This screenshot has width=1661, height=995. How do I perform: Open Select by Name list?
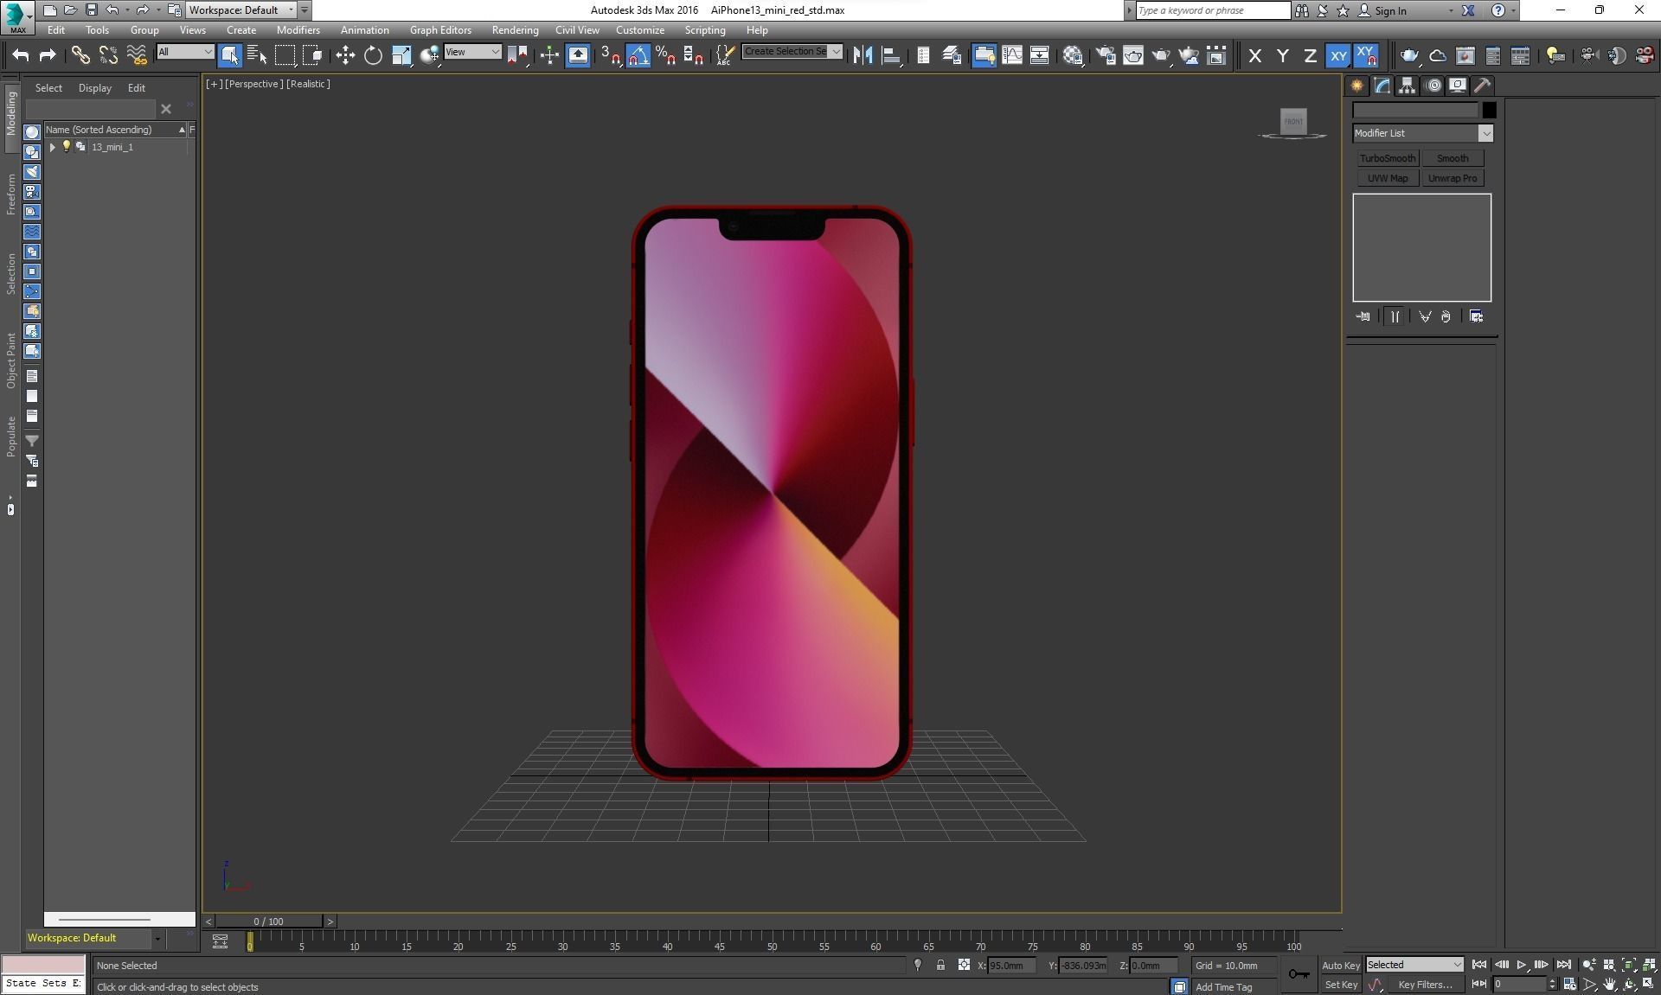[x=257, y=55]
